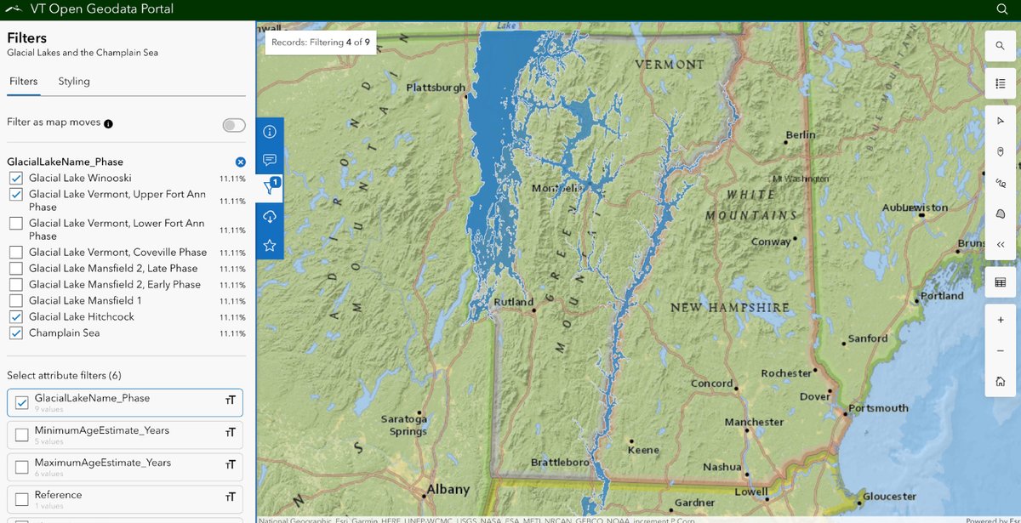Click the Albany label on map
Image resolution: width=1021 pixels, height=523 pixels.
448,489
